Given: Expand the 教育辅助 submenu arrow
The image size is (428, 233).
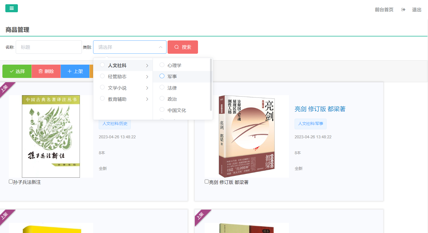Looking at the screenshot, I should coord(147,99).
